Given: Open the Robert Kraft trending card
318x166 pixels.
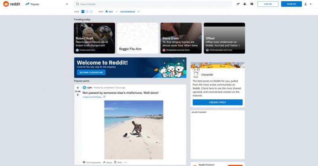Looking at the screenshot, I should [x=94, y=38].
